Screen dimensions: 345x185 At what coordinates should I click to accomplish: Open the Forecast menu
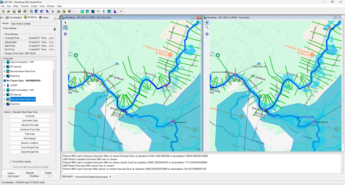coord(24,6)
